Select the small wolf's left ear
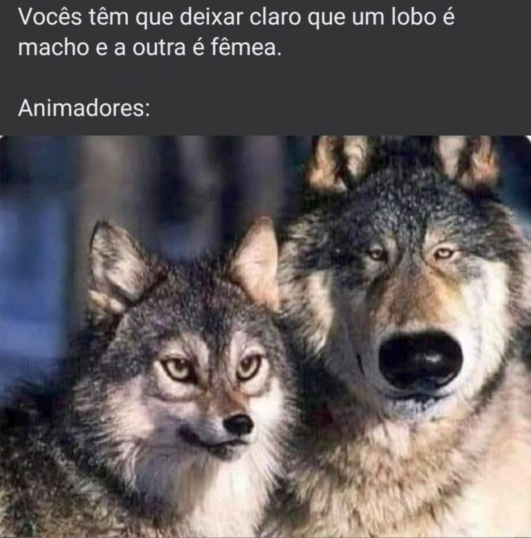This screenshot has height=538, width=531. coord(115,269)
